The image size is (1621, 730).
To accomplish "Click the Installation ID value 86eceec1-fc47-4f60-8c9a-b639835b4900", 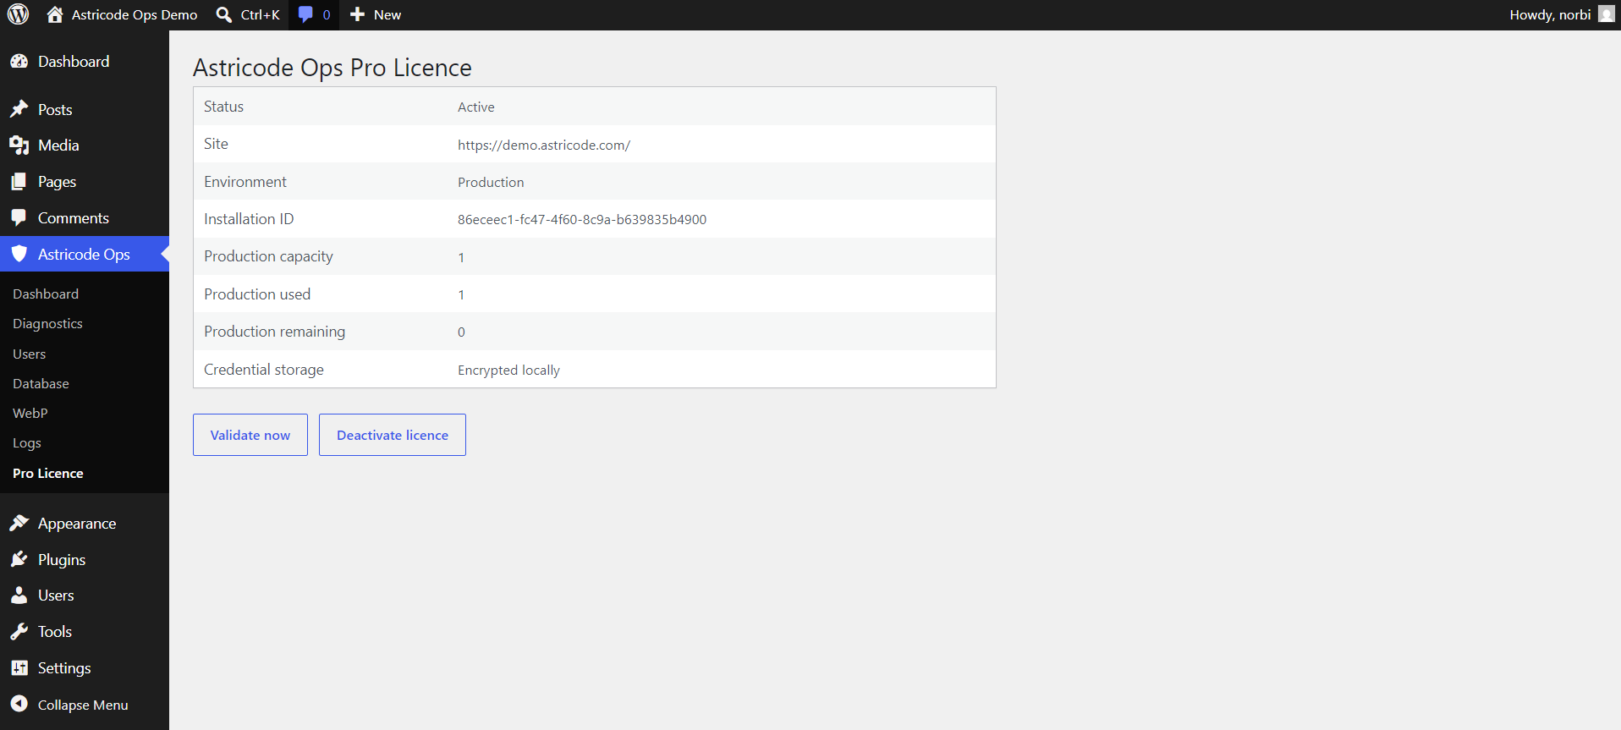I will [x=582, y=220].
